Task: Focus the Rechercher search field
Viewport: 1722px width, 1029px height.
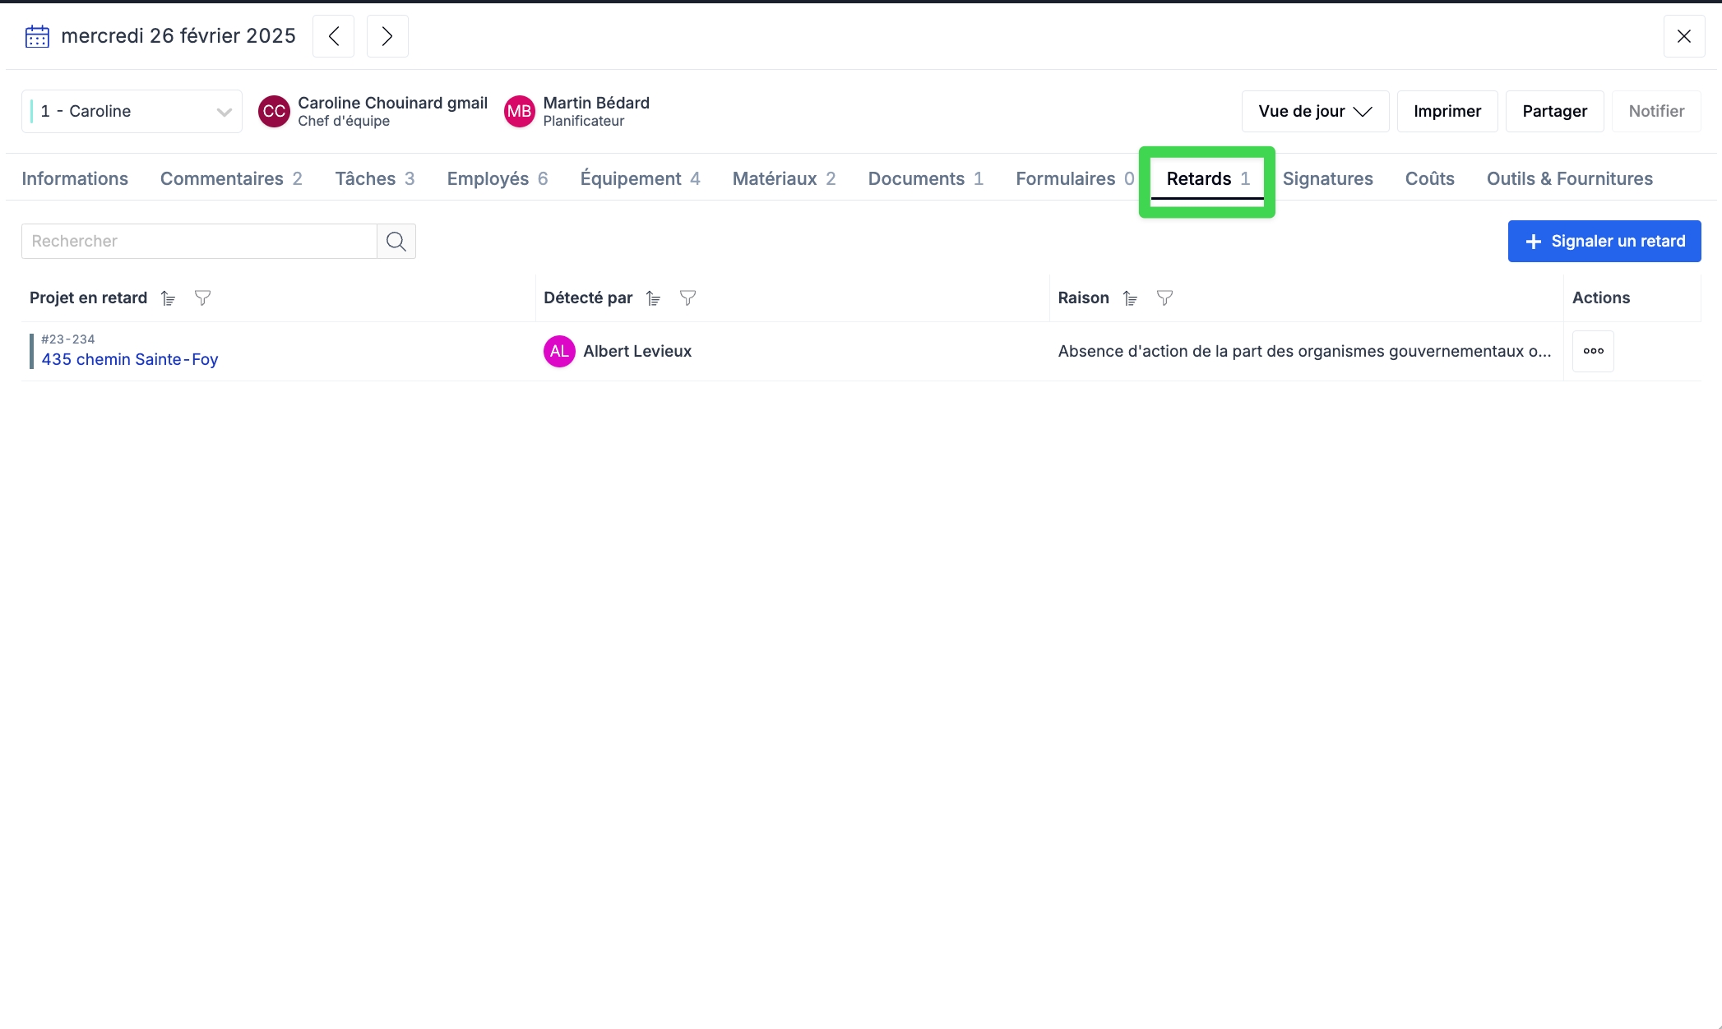Action: tap(199, 241)
